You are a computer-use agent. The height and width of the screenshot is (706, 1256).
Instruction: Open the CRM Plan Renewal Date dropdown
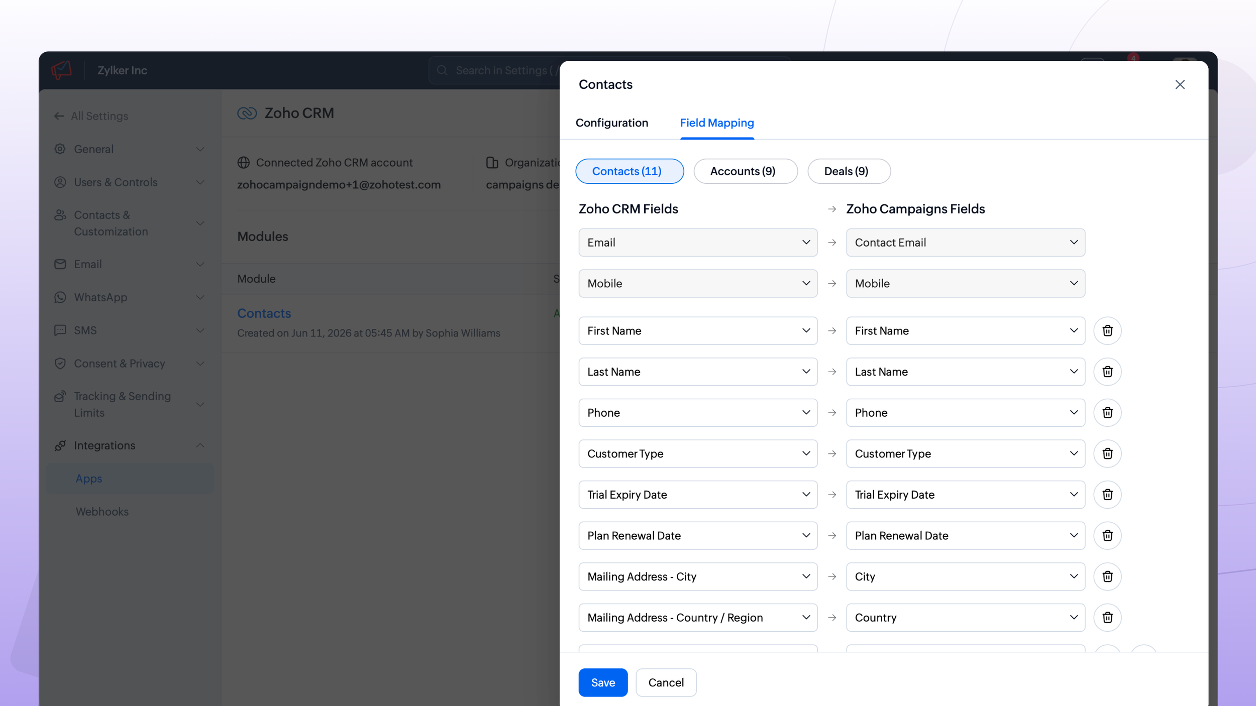coord(698,536)
